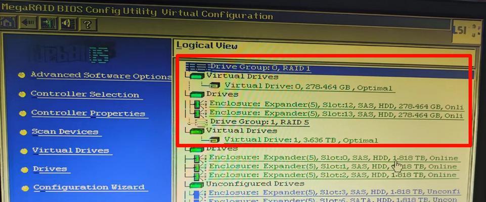Open Controller Properties
The image size is (486, 202).
click(89, 113)
